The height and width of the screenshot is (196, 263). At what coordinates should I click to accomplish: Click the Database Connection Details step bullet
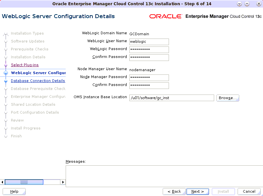pos(6,81)
